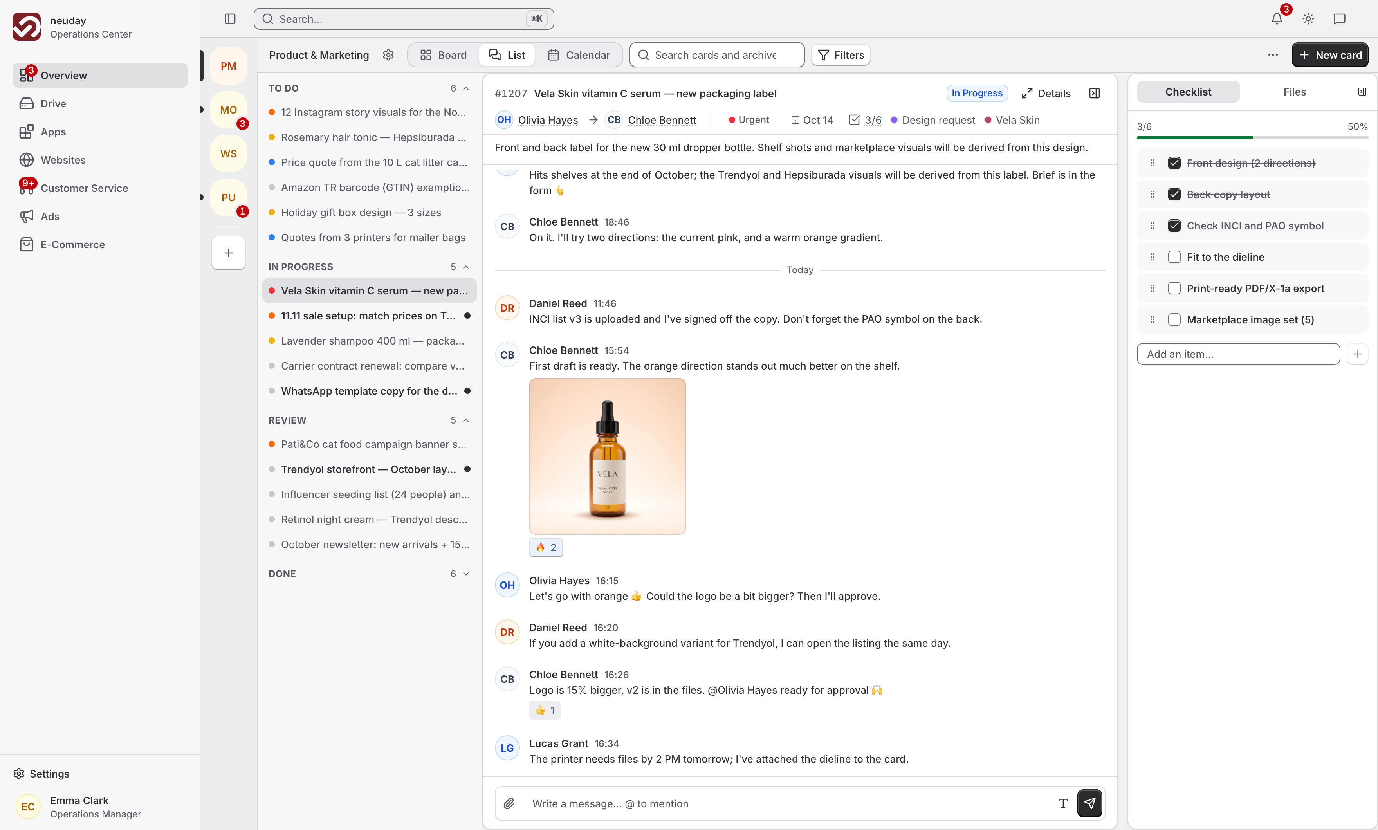Click the add checklist item plus button

click(1357, 354)
